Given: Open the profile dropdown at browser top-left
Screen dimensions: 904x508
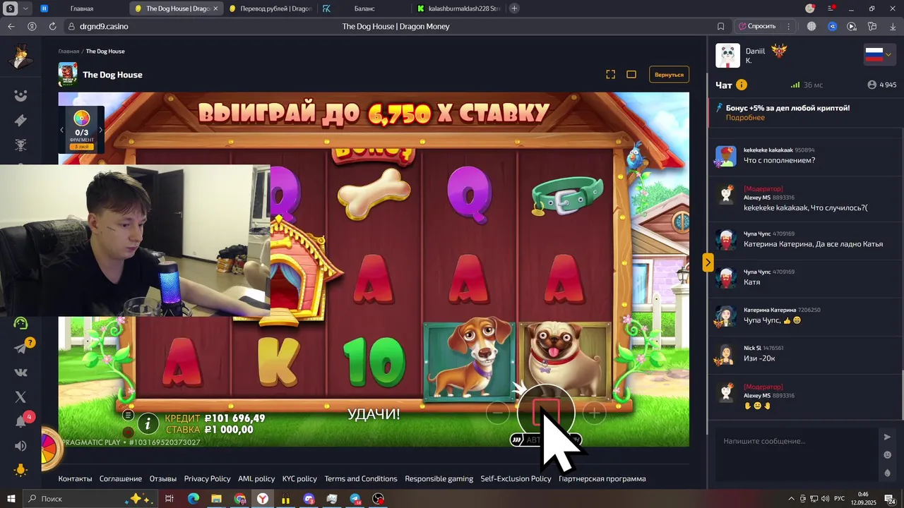Looking at the screenshot, I should click(26, 8).
